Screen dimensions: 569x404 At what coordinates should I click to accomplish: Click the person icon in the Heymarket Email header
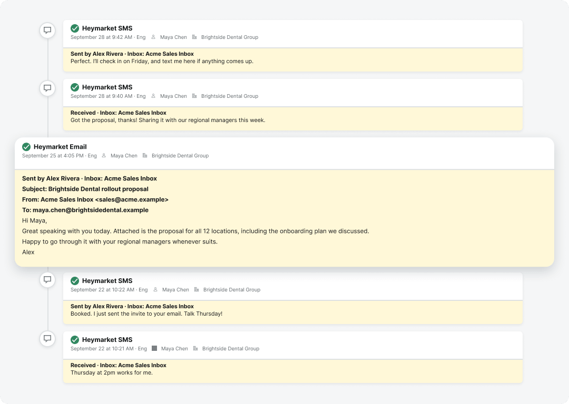104,155
